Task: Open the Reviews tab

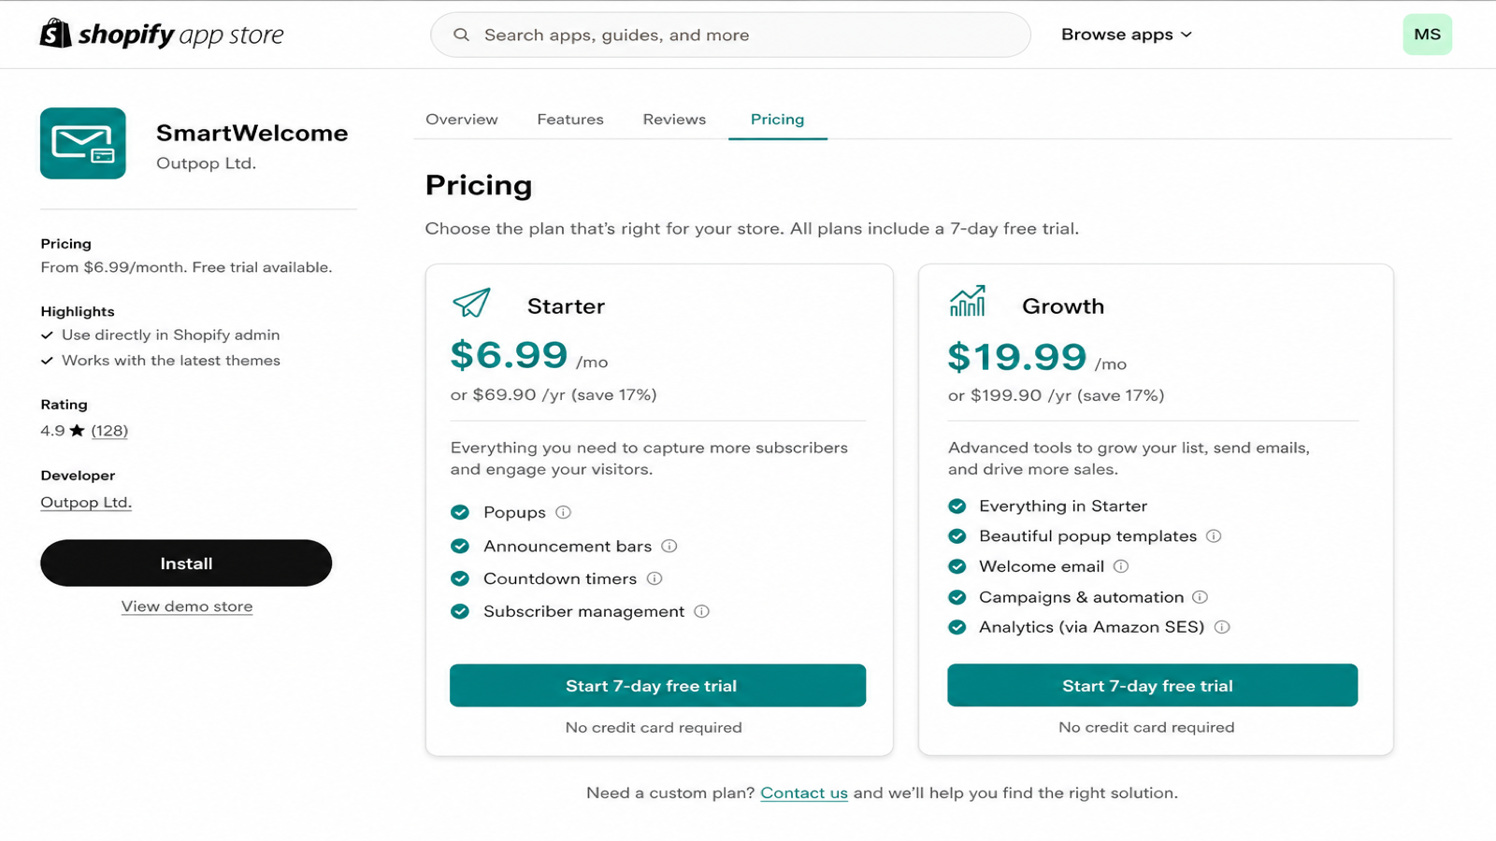Action: (x=674, y=120)
